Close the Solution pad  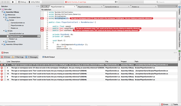39,6
